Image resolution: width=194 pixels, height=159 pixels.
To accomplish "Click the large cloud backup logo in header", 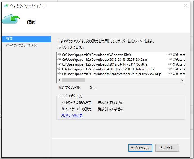I will [11, 19].
